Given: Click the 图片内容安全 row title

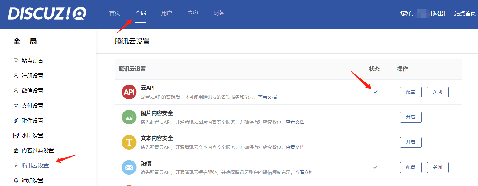Looking at the screenshot, I should (x=157, y=113).
